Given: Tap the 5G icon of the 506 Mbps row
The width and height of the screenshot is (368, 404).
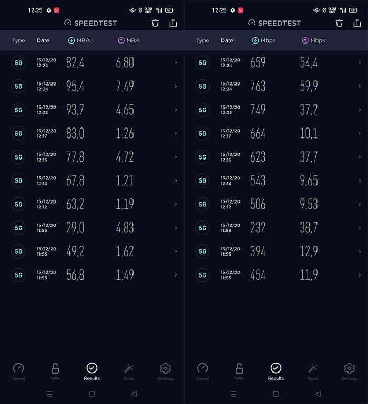Looking at the screenshot, I should (202, 204).
